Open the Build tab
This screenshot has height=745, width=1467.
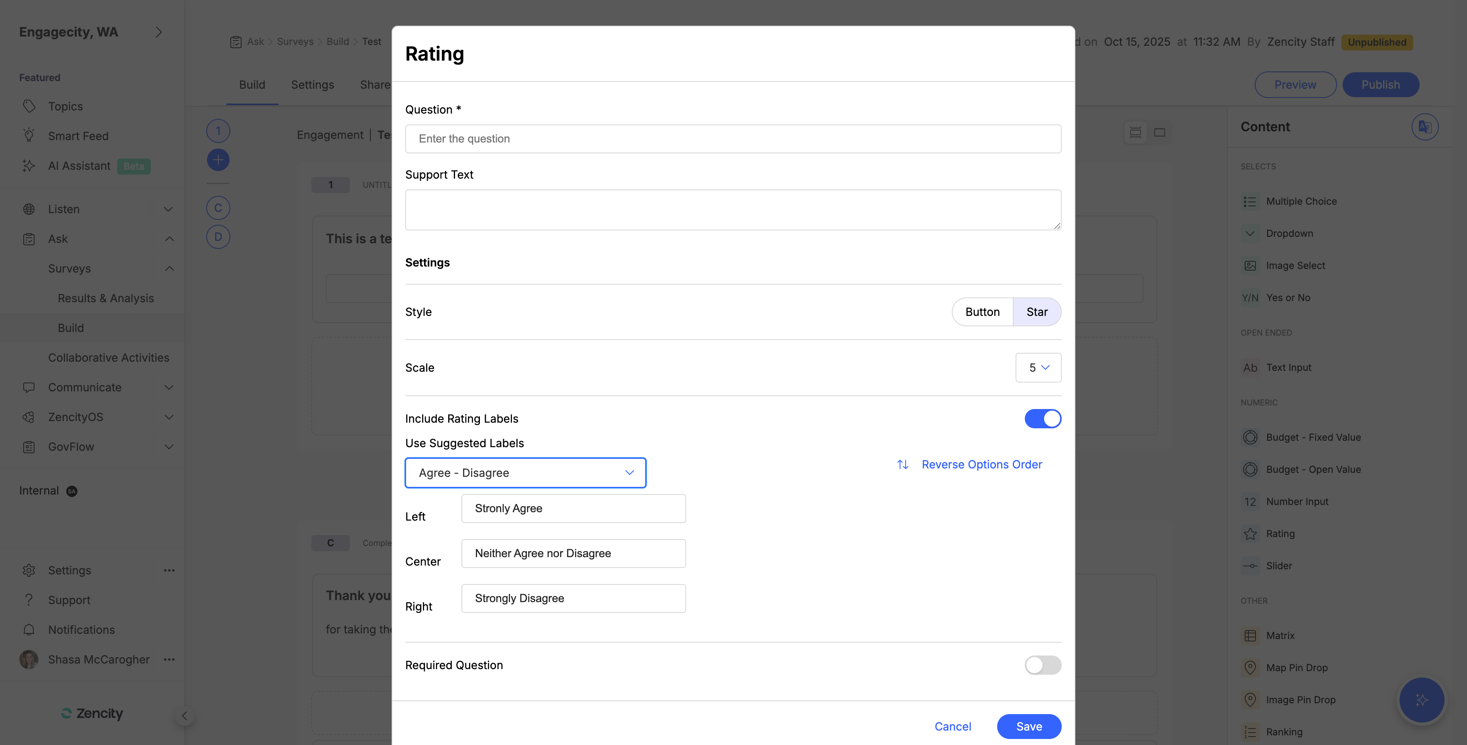252,84
